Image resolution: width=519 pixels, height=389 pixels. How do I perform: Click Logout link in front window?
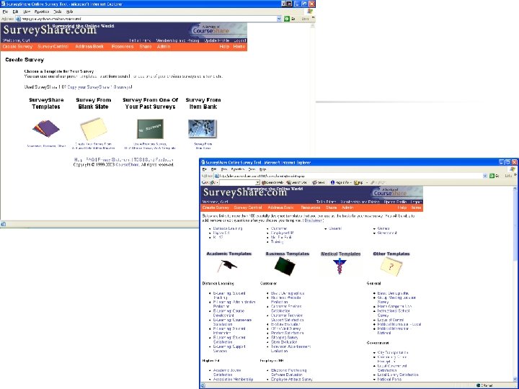click(416, 202)
